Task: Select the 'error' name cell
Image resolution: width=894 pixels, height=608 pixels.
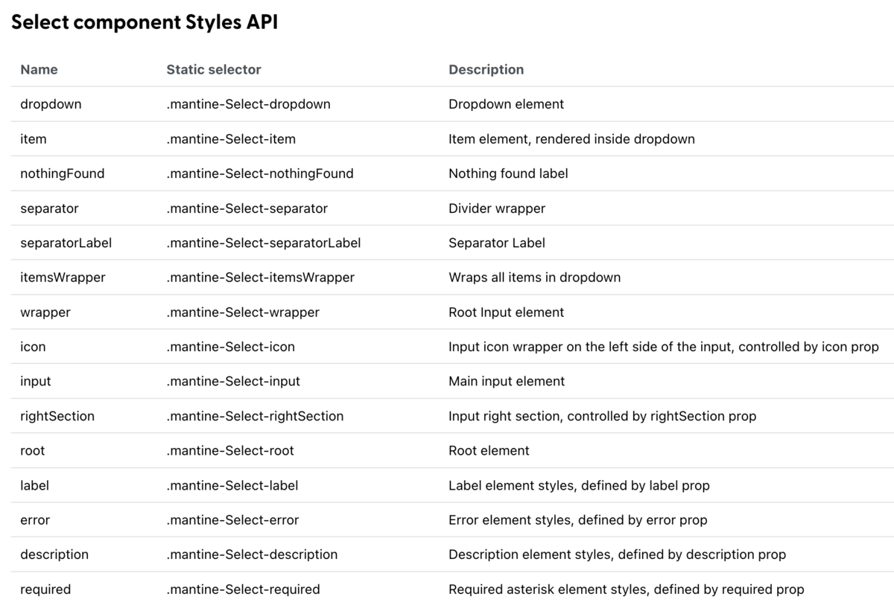Action: click(35, 520)
